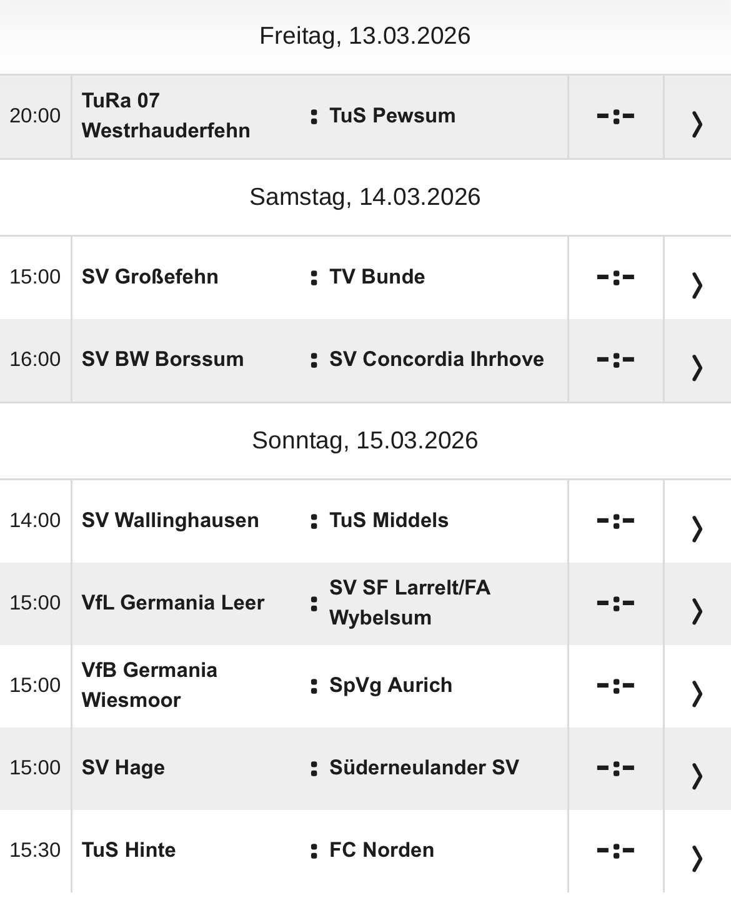Expand details for TuRa 07 Westrhauderfehn match
This screenshot has height=898, width=731.
696,116
